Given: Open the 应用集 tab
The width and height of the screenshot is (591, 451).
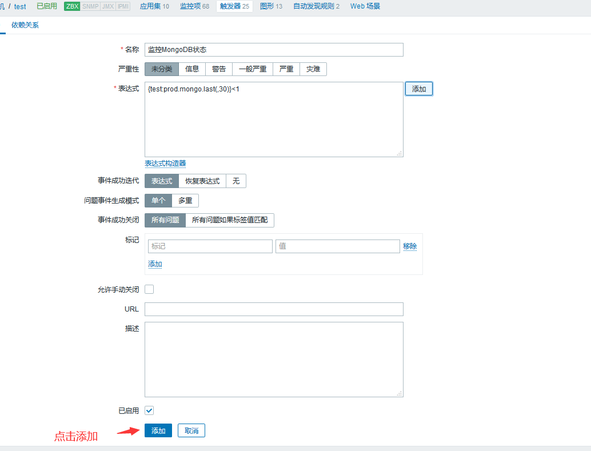Looking at the screenshot, I should tap(154, 6).
